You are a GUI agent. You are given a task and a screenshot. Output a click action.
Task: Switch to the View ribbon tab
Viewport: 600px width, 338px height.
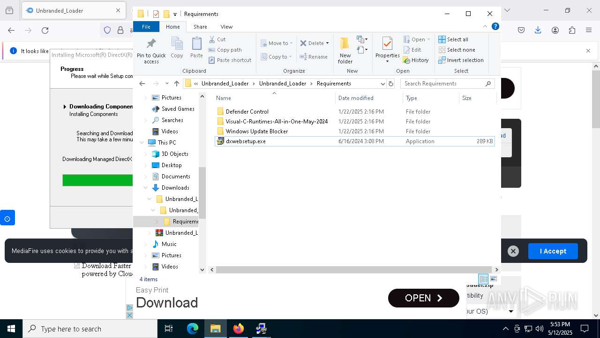226,27
